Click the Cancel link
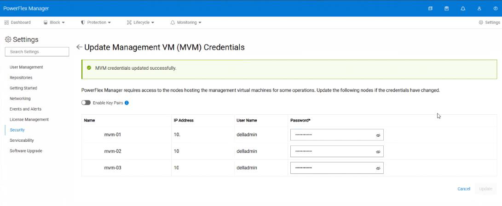 (464, 189)
